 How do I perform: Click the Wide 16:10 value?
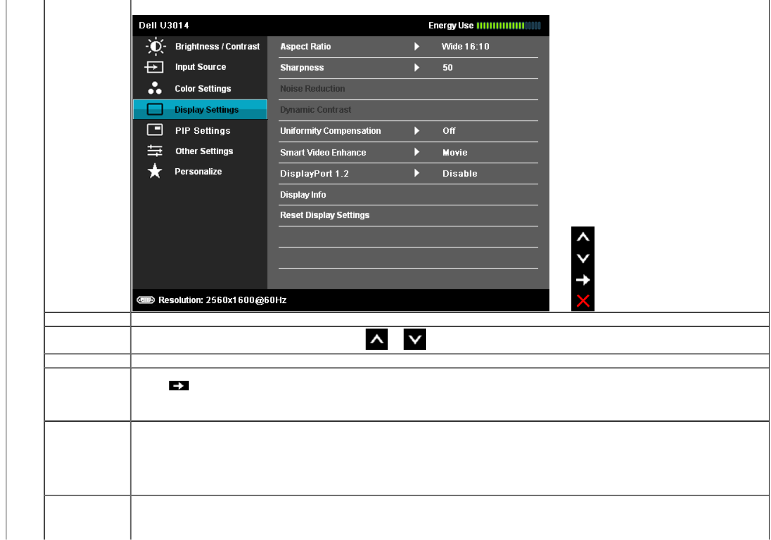pyautogui.click(x=465, y=46)
